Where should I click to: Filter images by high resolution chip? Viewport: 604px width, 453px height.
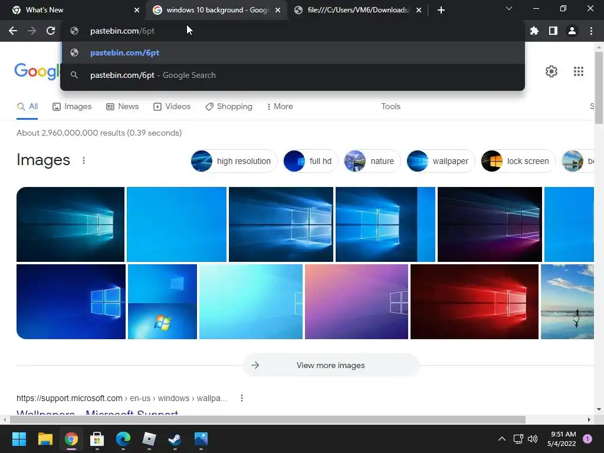click(234, 161)
